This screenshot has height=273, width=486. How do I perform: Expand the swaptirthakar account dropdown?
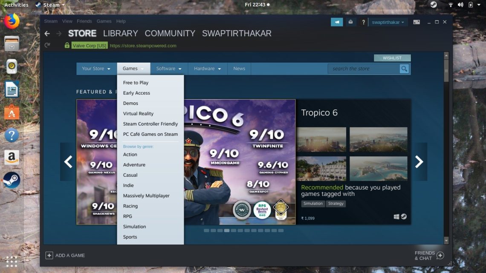point(388,22)
